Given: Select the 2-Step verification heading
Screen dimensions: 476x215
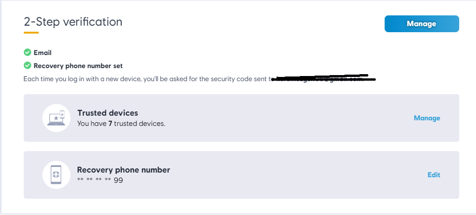Looking at the screenshot, I should [x=73, y=22].
